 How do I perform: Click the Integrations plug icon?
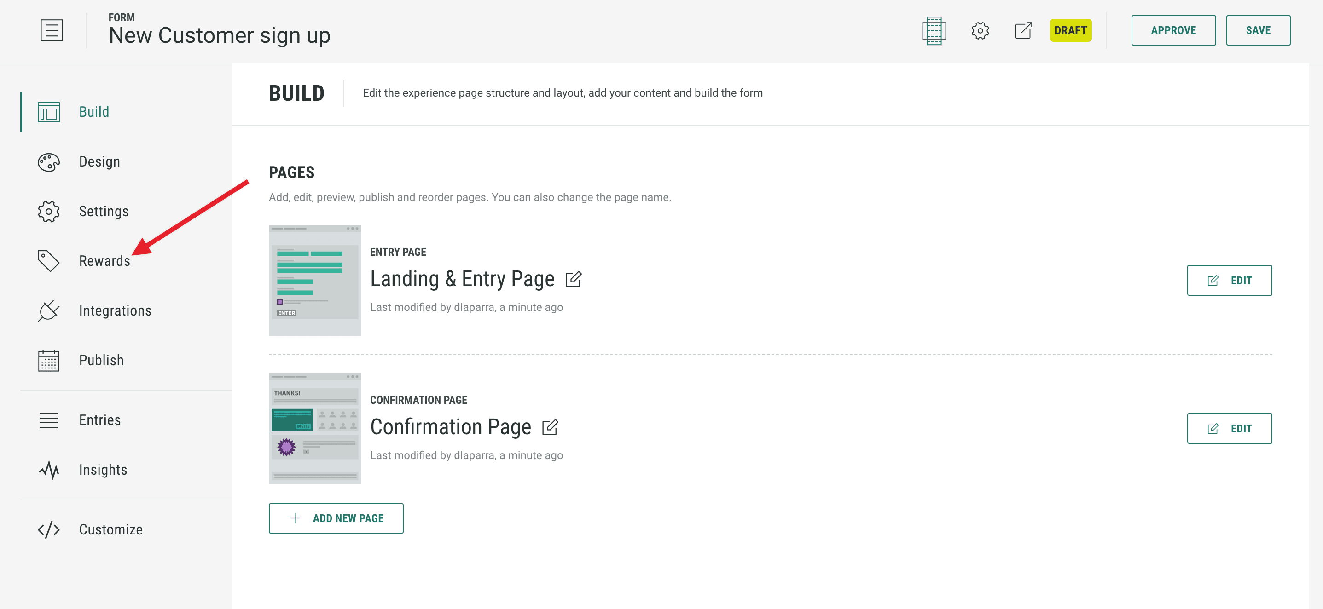tap(48, 310)
